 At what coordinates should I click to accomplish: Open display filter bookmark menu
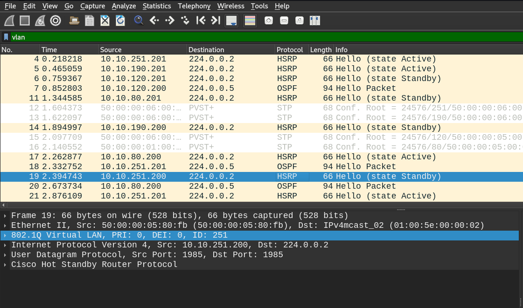(x=6, y=37)
